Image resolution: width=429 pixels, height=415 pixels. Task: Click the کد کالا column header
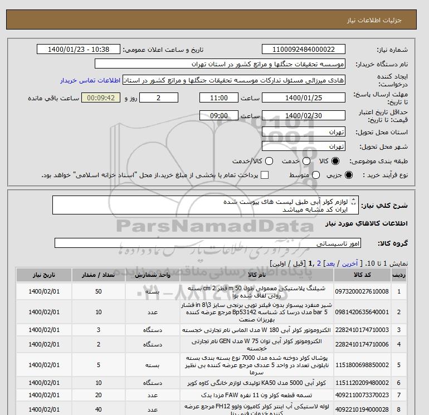[x=362, y=275]
